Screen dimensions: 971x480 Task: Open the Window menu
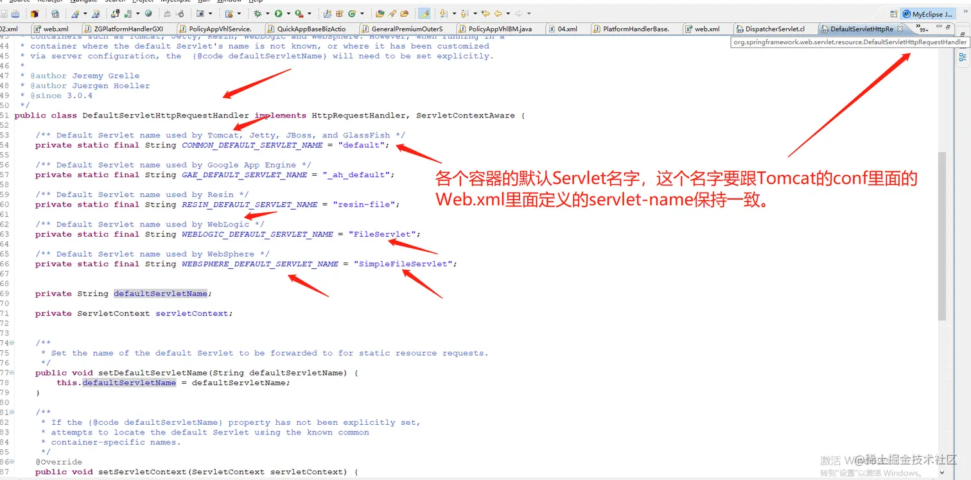[228, 3]
